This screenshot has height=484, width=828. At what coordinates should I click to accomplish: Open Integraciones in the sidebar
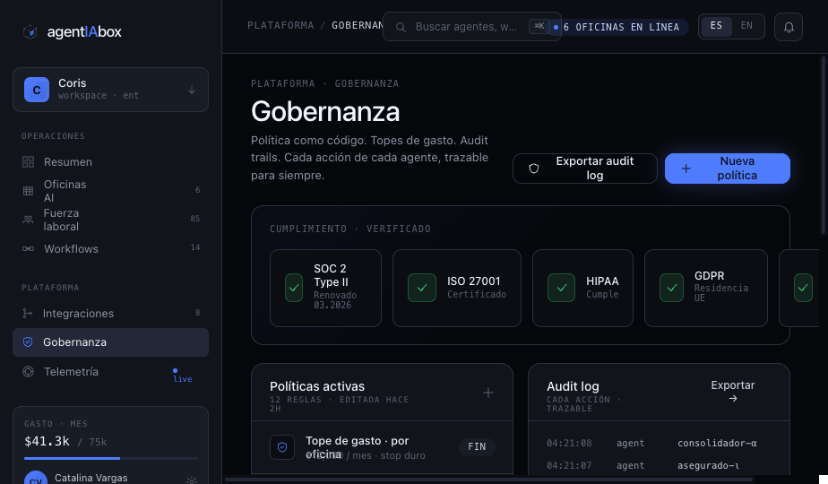110,314
